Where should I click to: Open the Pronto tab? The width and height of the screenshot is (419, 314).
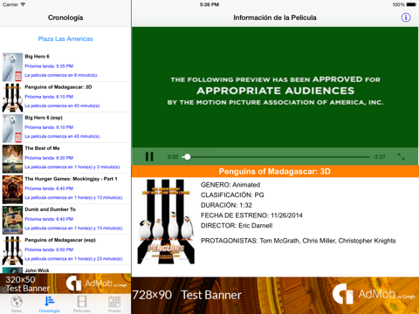pyautogui.click(x=114, y=304)
